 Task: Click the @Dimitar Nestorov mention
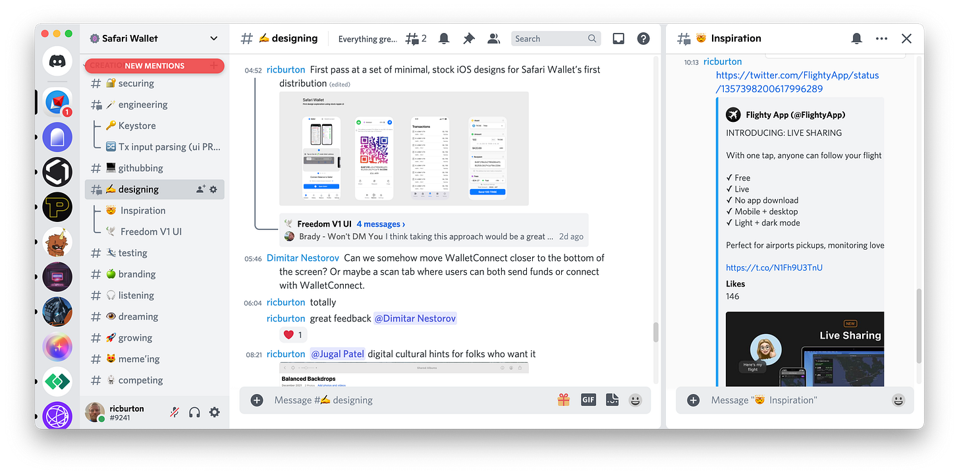[415, 318]
